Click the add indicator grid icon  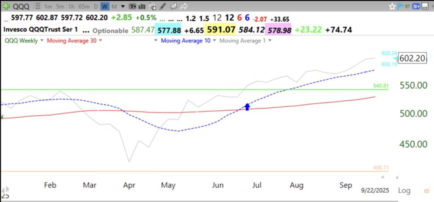click(152, 6)
